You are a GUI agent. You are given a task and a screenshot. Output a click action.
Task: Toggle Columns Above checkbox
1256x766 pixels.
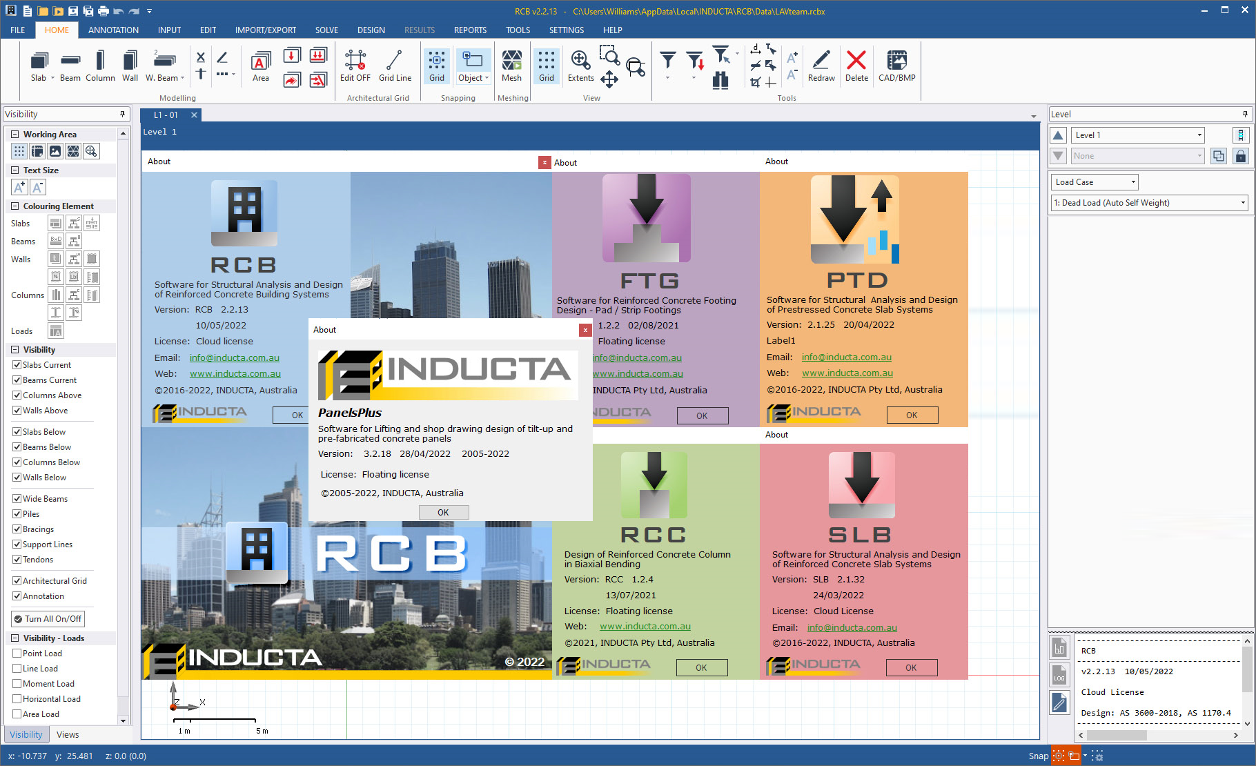tap(17, 395)
